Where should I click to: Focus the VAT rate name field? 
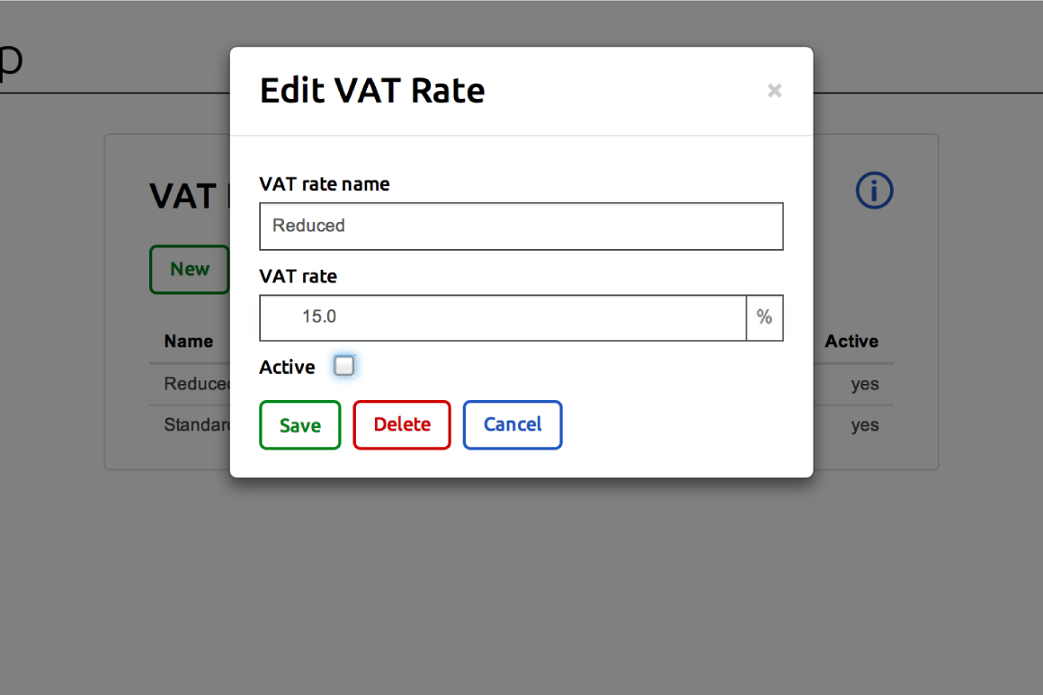tap(521, 226)
